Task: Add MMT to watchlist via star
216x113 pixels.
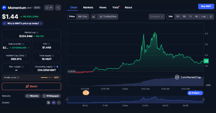Action: point(49,8)
